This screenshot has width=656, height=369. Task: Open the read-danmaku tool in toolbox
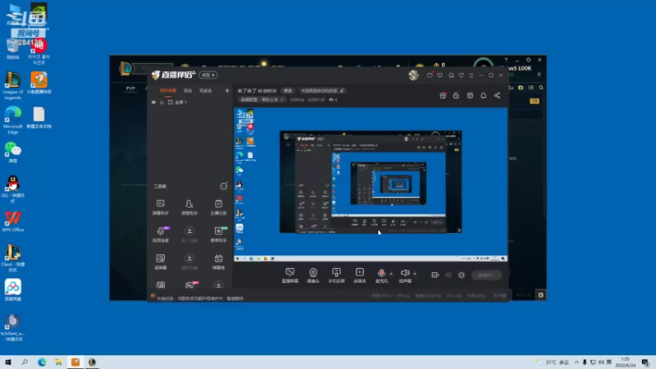[x=160, y=262]
